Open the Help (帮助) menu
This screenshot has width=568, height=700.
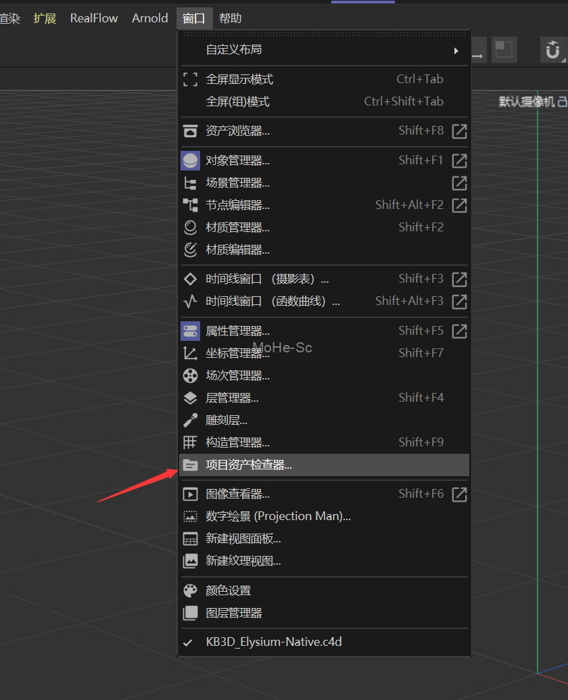(x=230, y=18)
